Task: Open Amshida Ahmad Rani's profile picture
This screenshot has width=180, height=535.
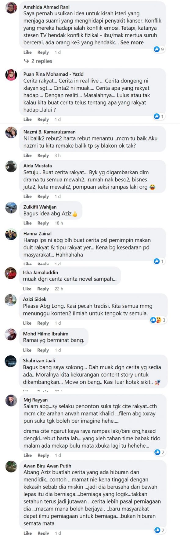Action: (x=11, y=8)
